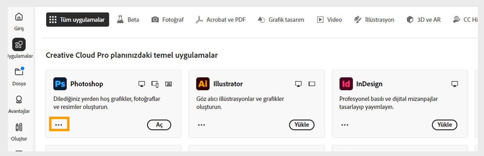Click Yükle button for Illustrator
Image resolution: width=484 pixels, height=156 pixels.
tap(302, 125)
